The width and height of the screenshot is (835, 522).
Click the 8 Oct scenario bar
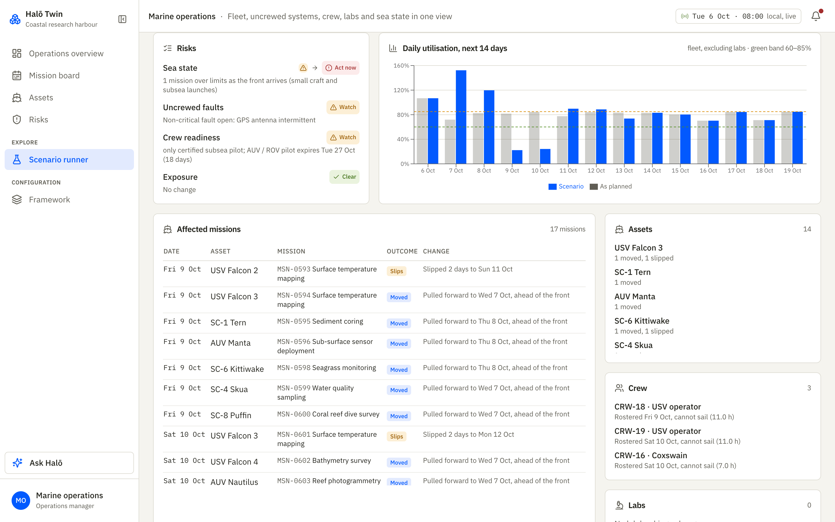tap(489, 127)
